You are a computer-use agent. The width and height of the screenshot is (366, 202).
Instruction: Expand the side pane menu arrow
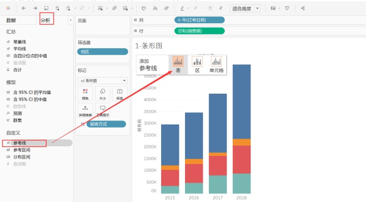point(71,20)
